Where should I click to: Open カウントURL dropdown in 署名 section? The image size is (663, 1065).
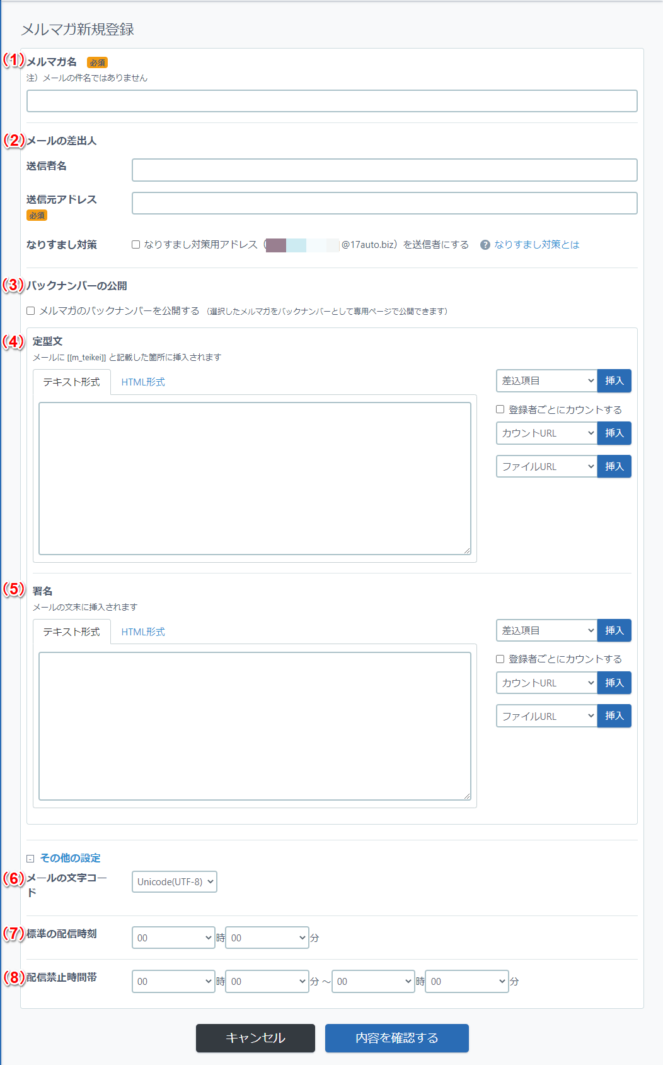(546, 683)
